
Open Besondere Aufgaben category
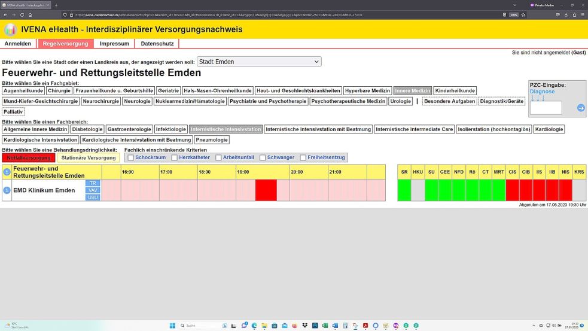coord(450,101)
